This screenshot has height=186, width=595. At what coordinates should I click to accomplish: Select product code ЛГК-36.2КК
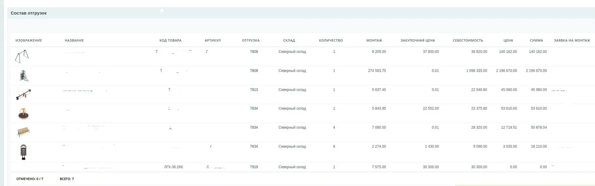[x=173, y=167]
